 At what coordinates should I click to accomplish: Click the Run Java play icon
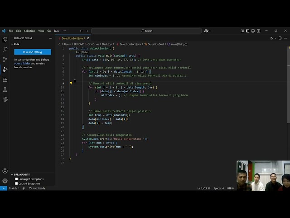pyautogui.click(x=271, y=38)
